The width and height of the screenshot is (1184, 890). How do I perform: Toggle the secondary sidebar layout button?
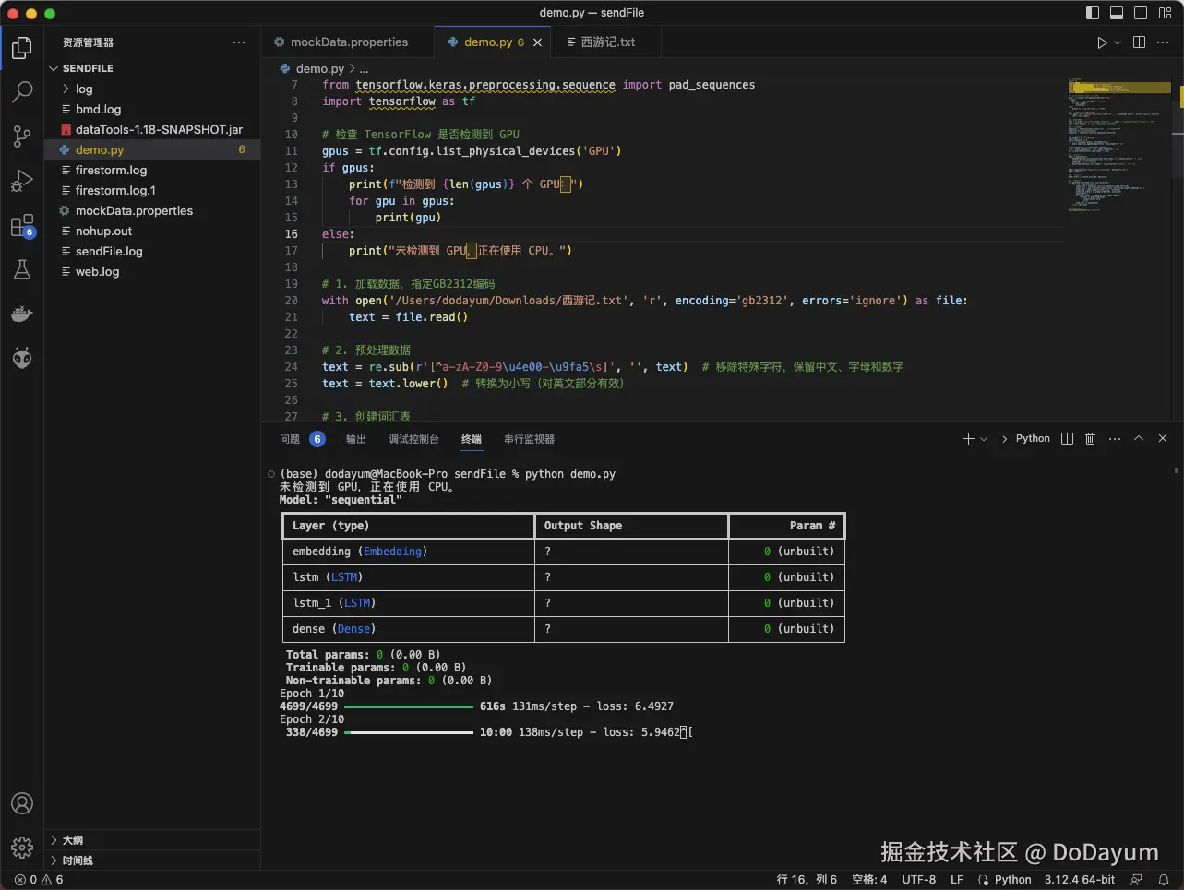1141,13
